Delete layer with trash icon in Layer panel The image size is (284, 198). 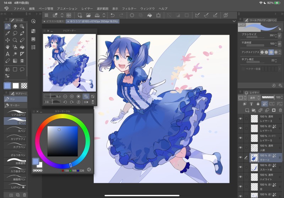coord(280,110)
